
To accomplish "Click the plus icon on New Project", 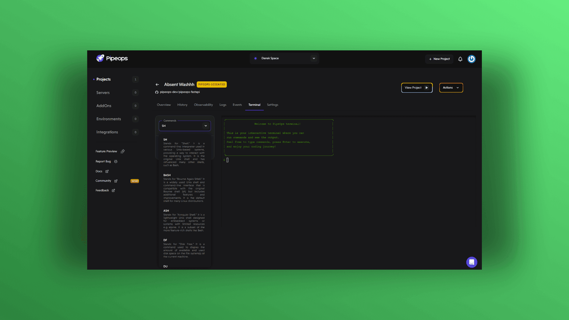I will (430, 59).
